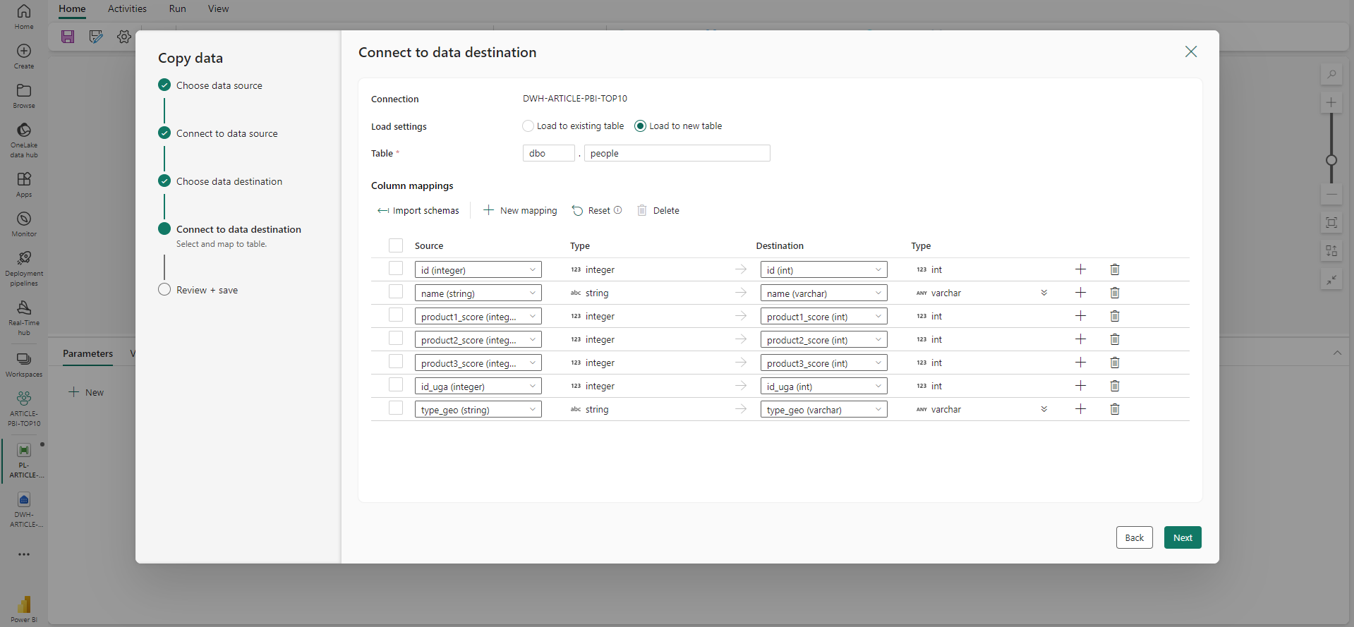1354x627 pixels.
Task: Open ARTICLE-PBI-TOP10 workspace icon
Action: (x=24, y=409)
